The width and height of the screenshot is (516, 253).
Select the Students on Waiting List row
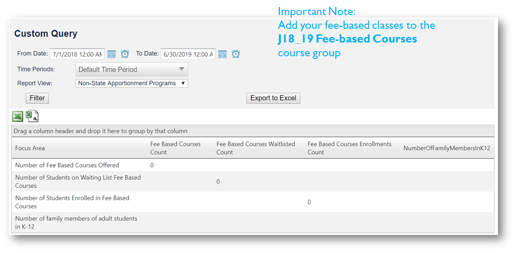[78, 182]
